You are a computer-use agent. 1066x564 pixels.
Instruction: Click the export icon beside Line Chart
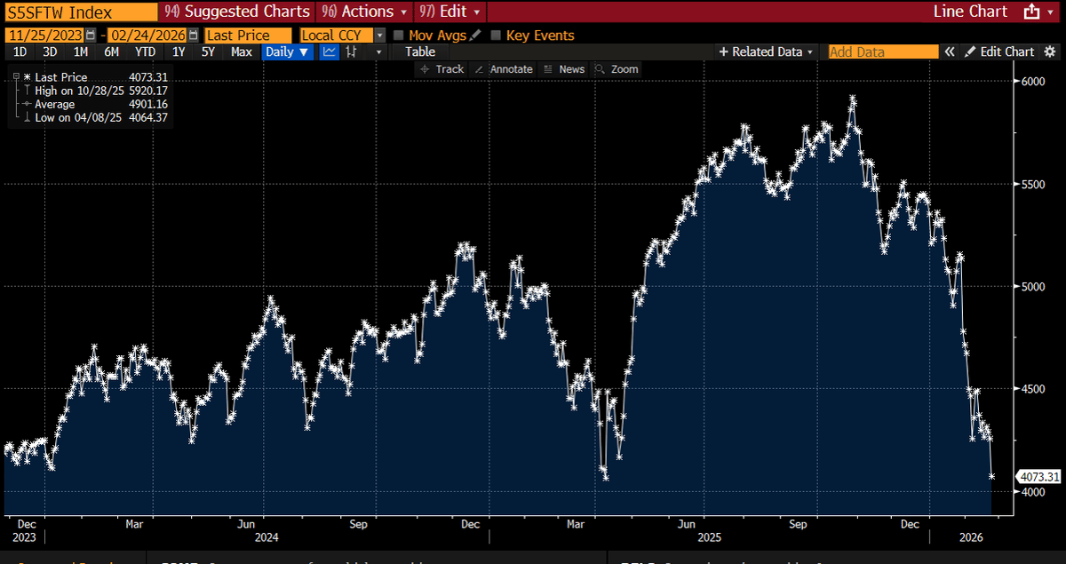(1030, 12)
